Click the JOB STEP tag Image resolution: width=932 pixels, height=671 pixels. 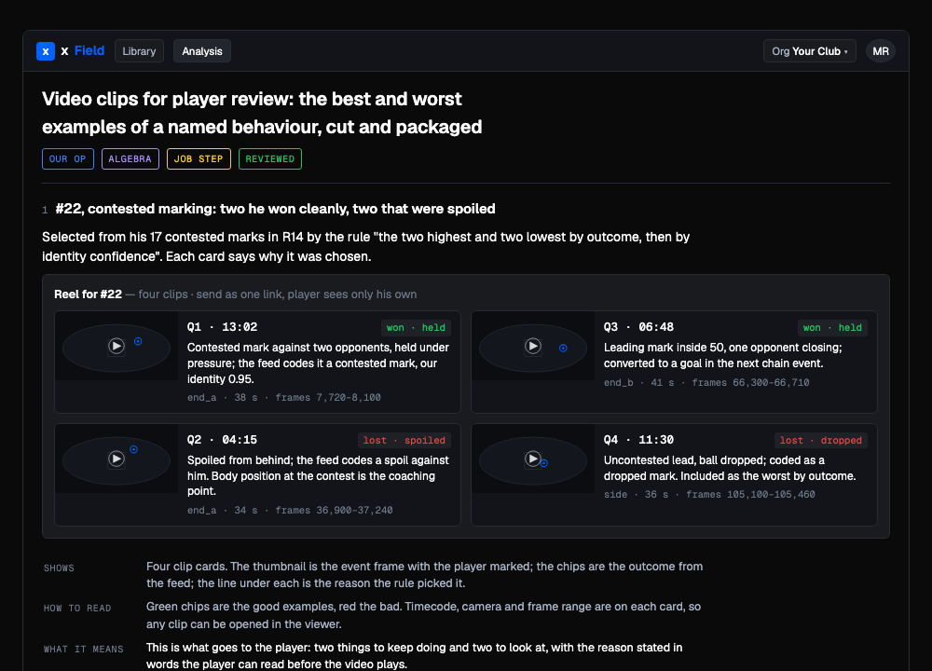[x=199, y=158]
